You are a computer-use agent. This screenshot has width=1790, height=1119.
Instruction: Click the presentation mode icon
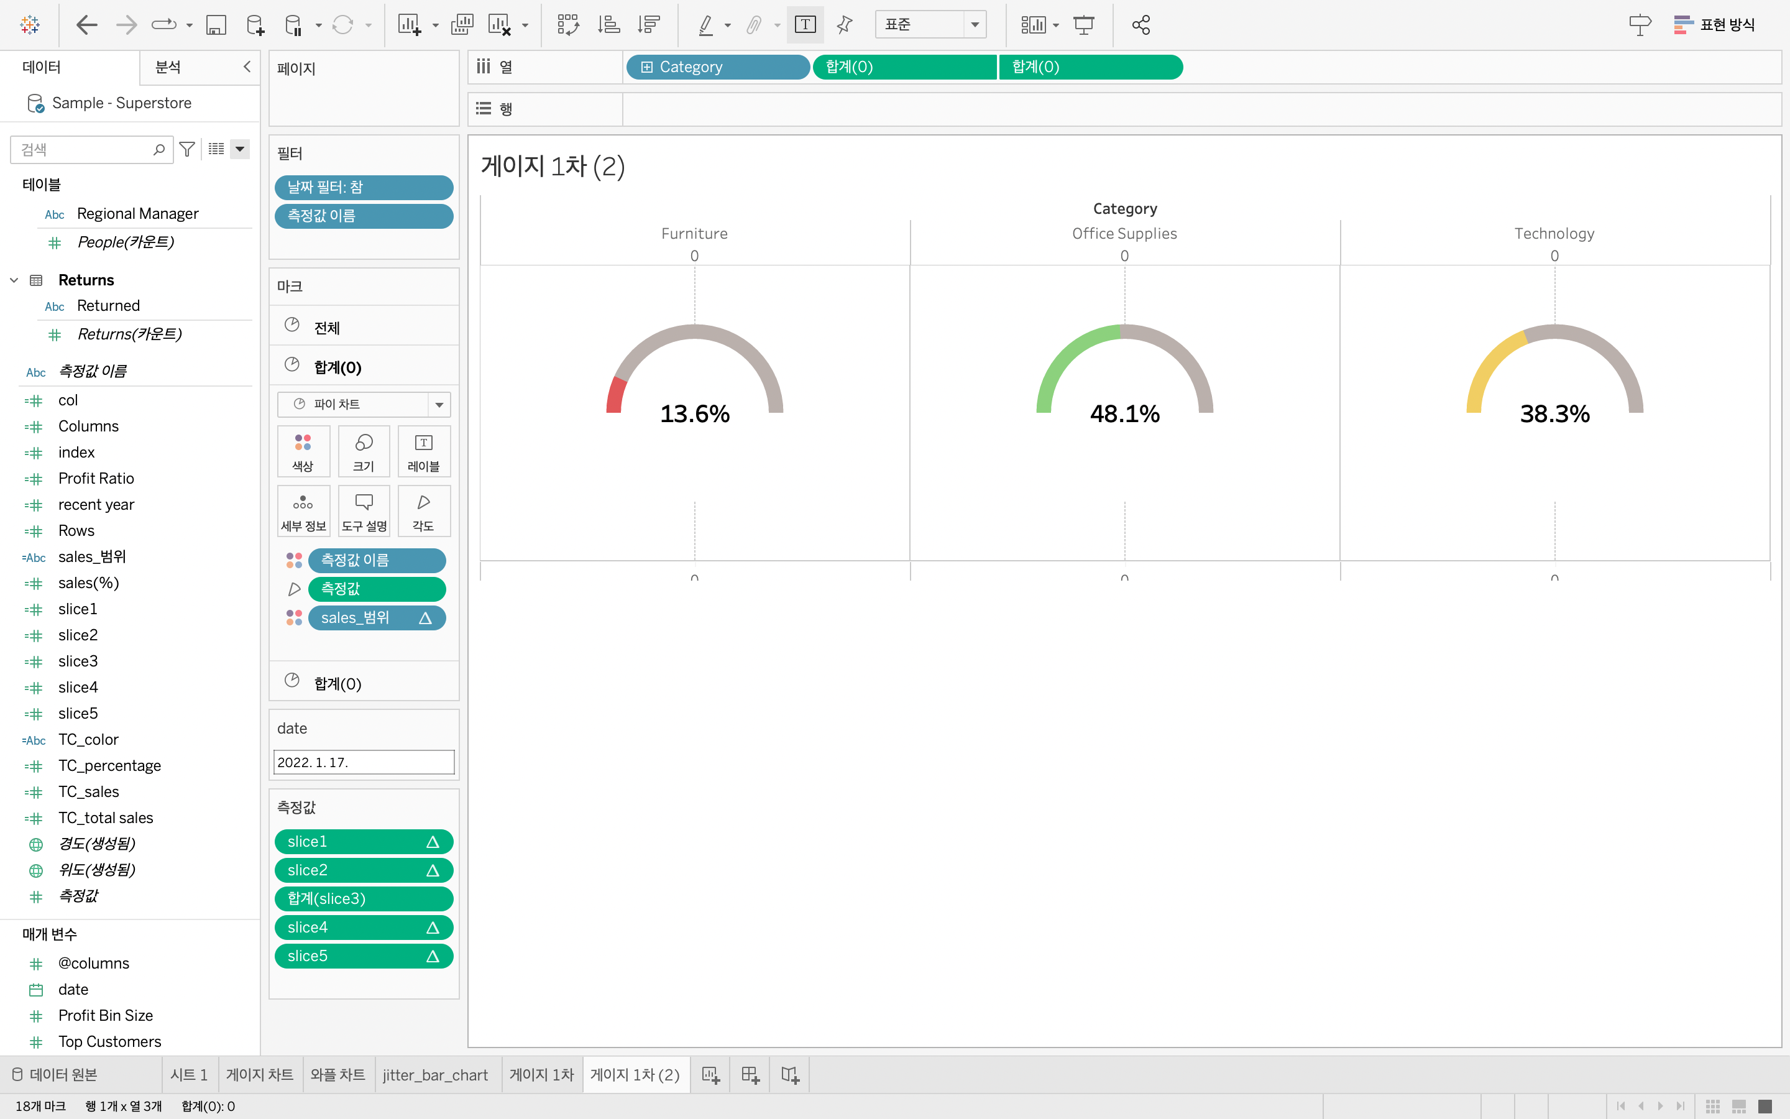click(x=1083, y=25)
